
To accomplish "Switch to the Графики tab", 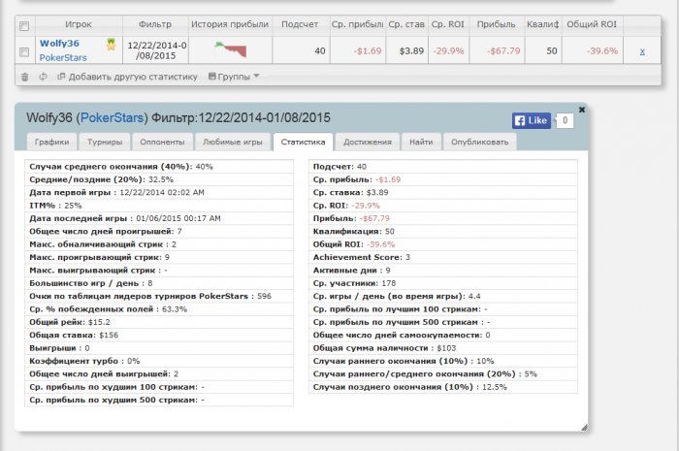I will (x=51, y=142).
